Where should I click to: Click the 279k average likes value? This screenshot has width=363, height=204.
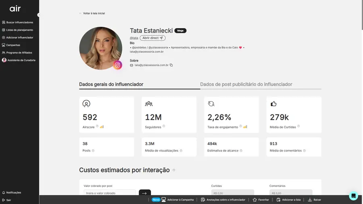279,117
